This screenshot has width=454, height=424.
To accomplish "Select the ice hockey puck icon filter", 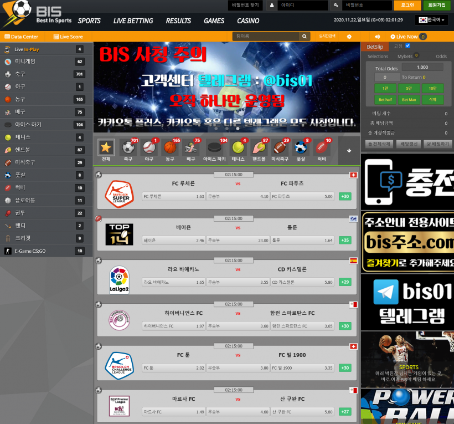I will pyautogui.click(x=215, y=147).
